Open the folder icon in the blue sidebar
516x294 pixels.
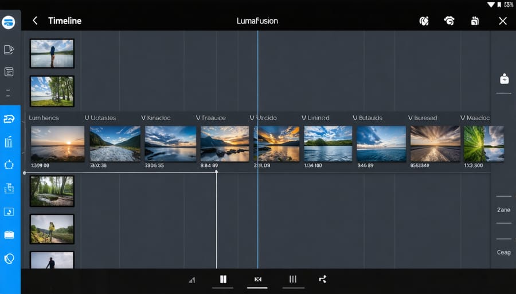click(9, 235)
